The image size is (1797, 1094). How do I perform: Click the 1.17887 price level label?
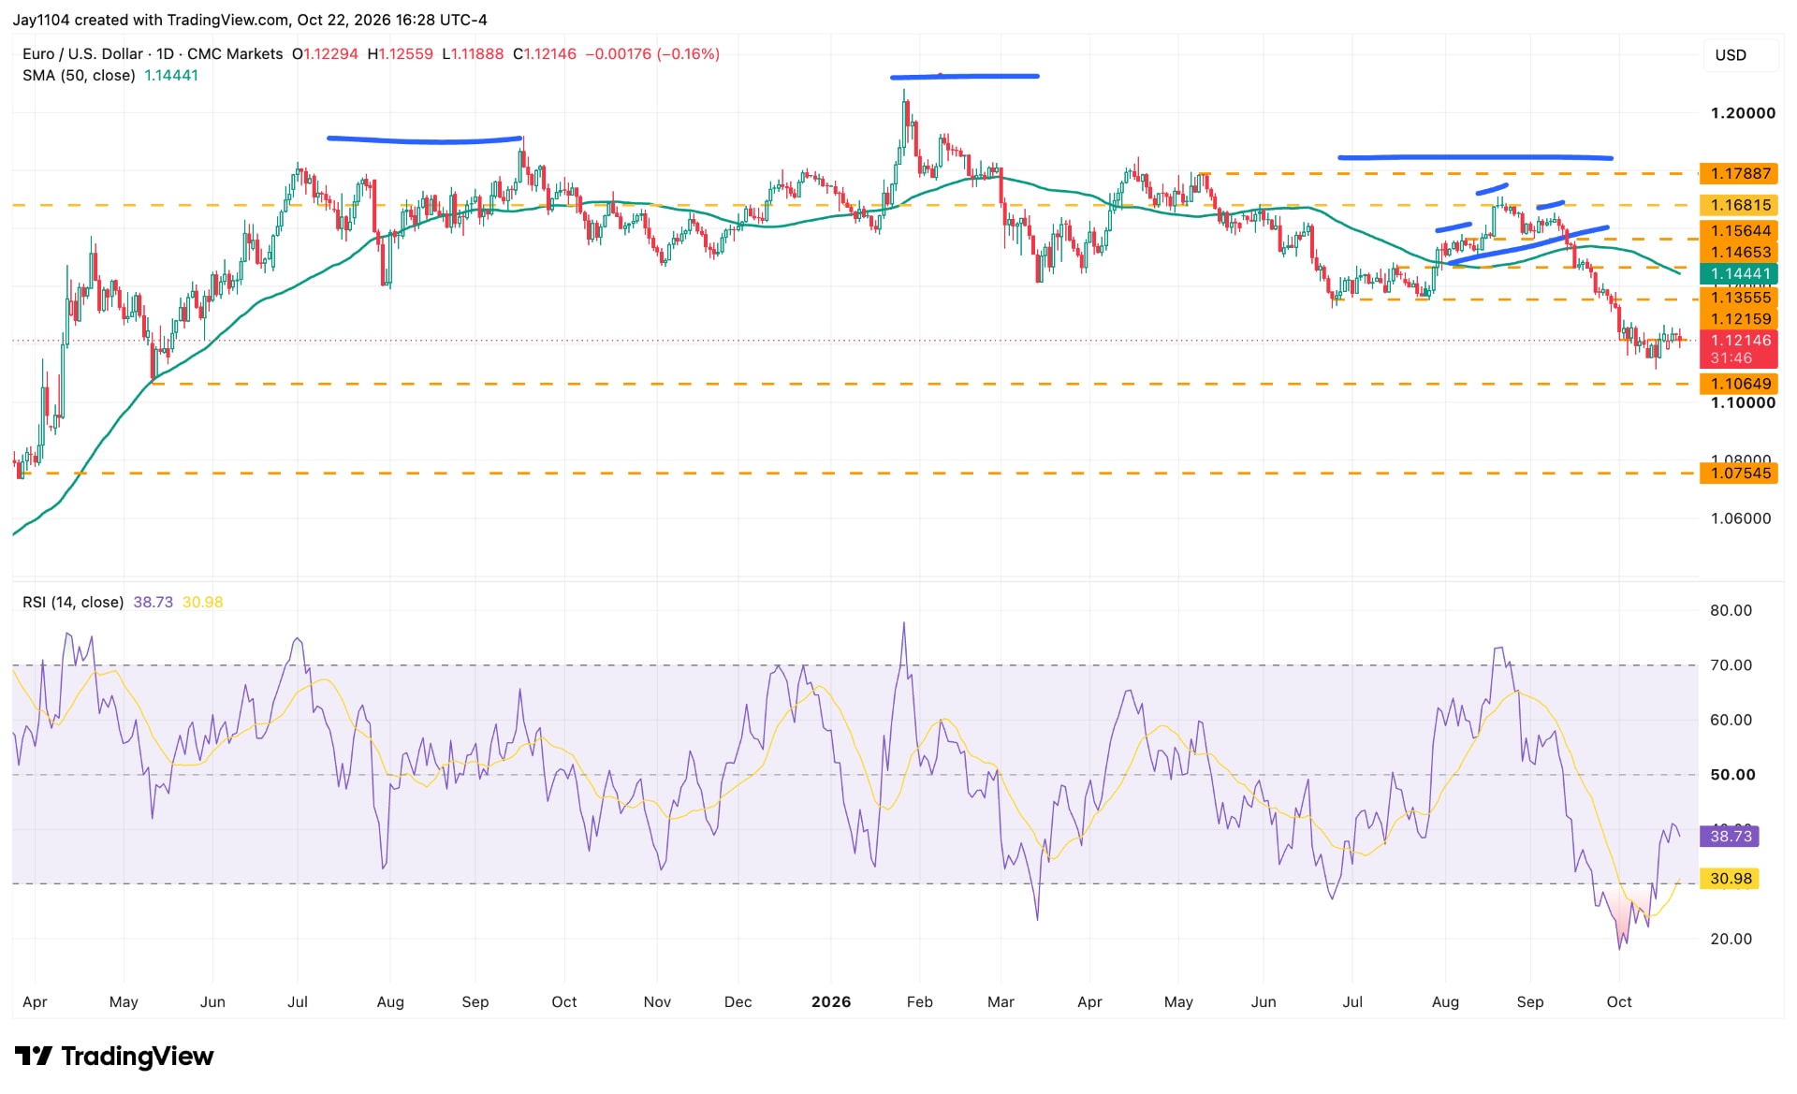click(x=1739, y=174)
